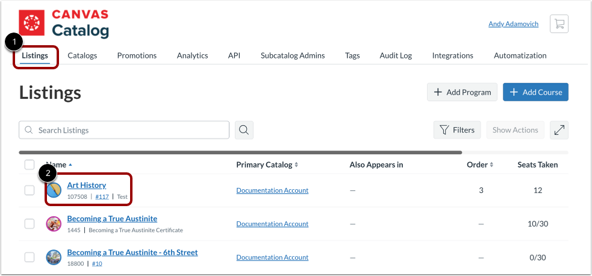This screenshot has width=592, height=276.
Task: Open the Integrations tab
Action: pos(453,55)
